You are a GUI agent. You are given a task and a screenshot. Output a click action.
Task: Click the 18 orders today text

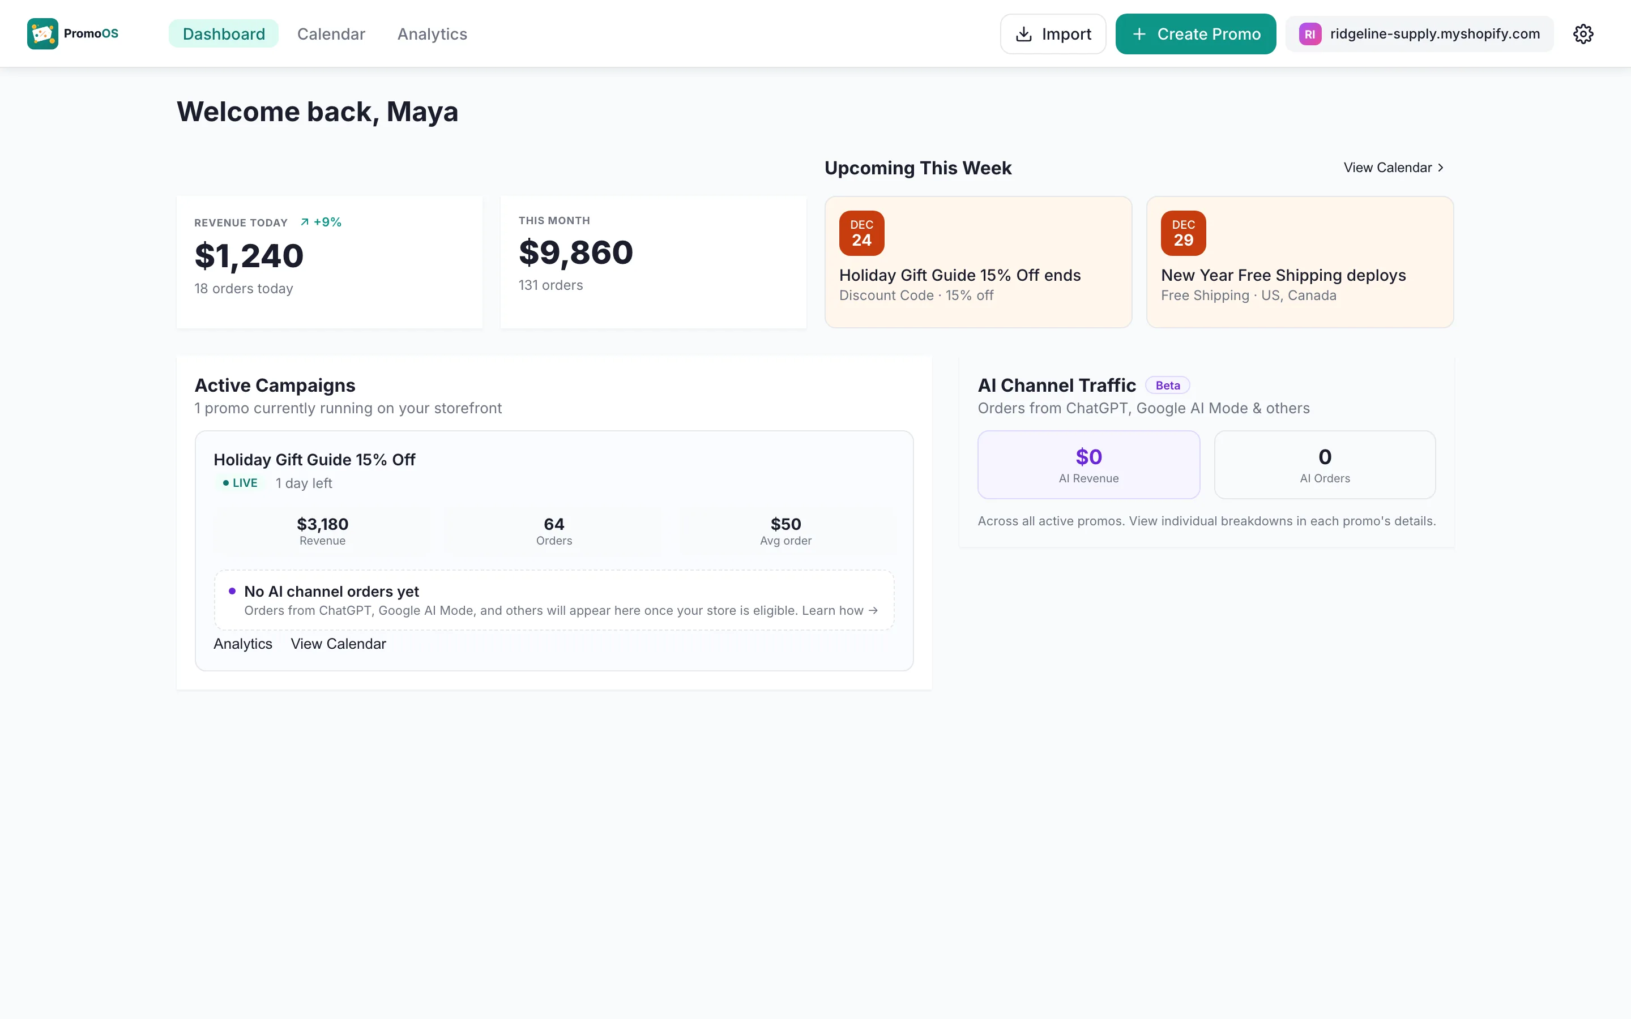244,289
